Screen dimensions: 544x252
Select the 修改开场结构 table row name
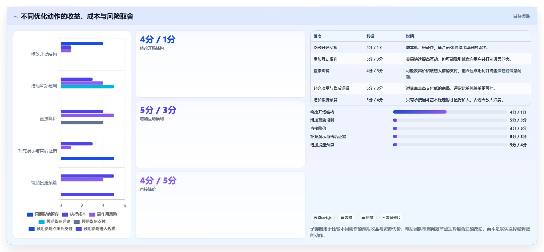coord(325,48)
